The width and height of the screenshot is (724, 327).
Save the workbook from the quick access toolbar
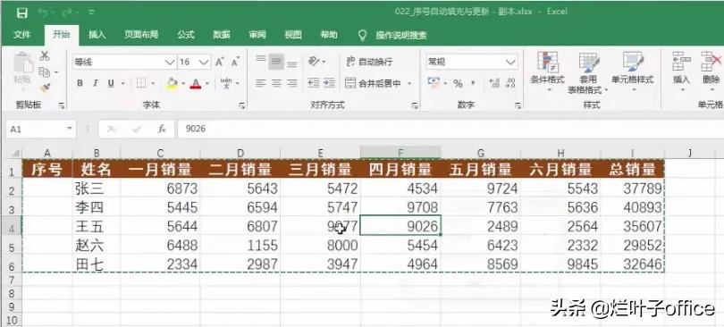coord(22,13)
